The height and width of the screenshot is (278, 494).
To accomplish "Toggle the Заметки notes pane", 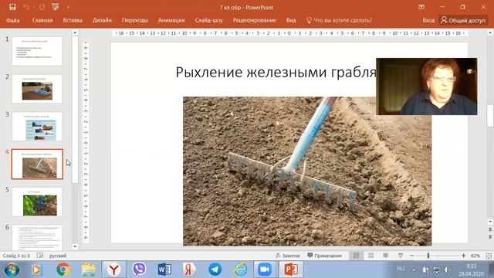I will tap(287, 256).
